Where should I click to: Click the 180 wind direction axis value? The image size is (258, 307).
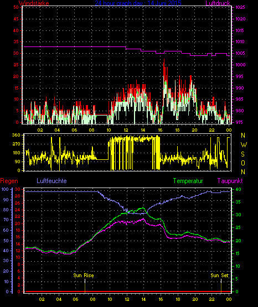pyautogui.click(x=16, y=153)
